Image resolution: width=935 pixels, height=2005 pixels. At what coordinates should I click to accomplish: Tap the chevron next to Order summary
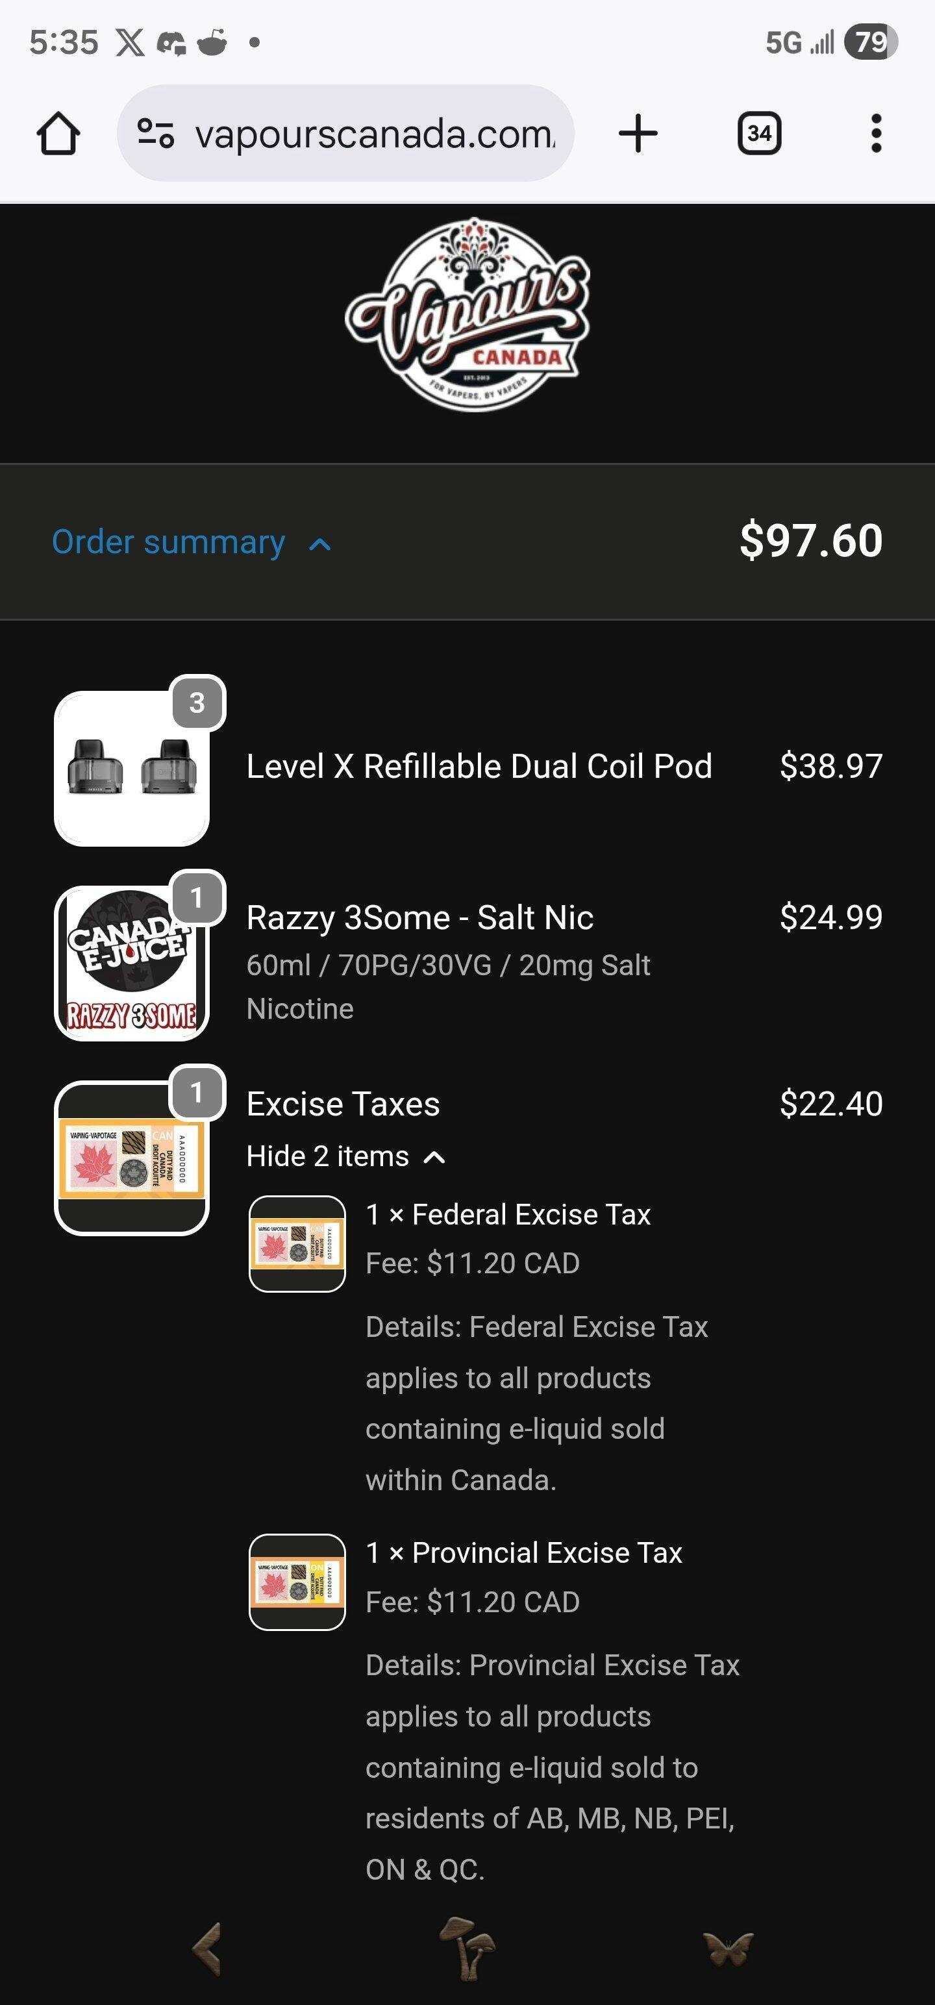point(320,545)
